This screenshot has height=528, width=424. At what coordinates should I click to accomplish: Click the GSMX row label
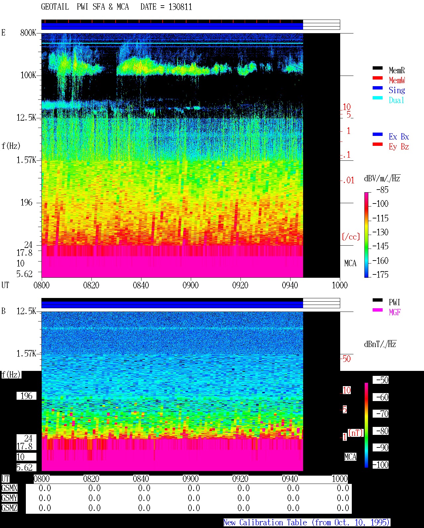click(9, 488)
